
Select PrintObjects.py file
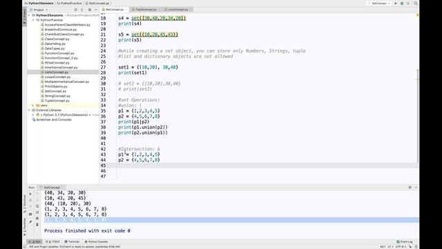56,86
